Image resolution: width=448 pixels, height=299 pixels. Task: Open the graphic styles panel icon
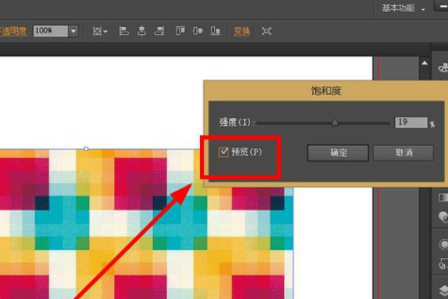coord(443,263)
